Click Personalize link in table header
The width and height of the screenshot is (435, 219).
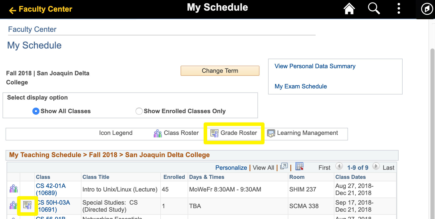pos(231,168)
